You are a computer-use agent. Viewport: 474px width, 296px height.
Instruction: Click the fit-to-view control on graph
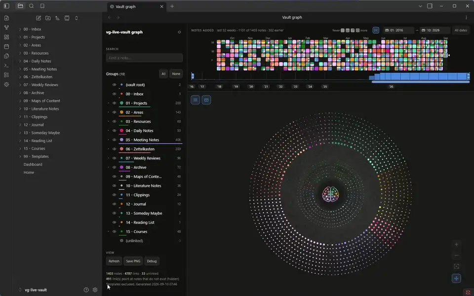[456, 266]
